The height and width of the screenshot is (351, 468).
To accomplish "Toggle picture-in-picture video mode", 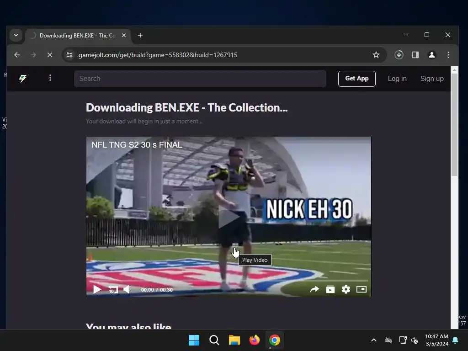I will click(362, 289).
